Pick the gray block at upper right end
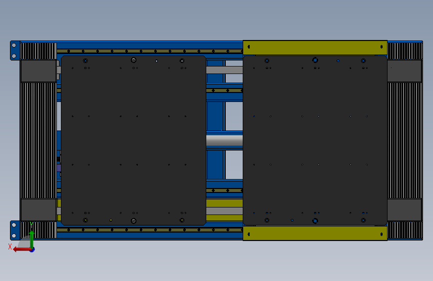 [x=405, y=71]
